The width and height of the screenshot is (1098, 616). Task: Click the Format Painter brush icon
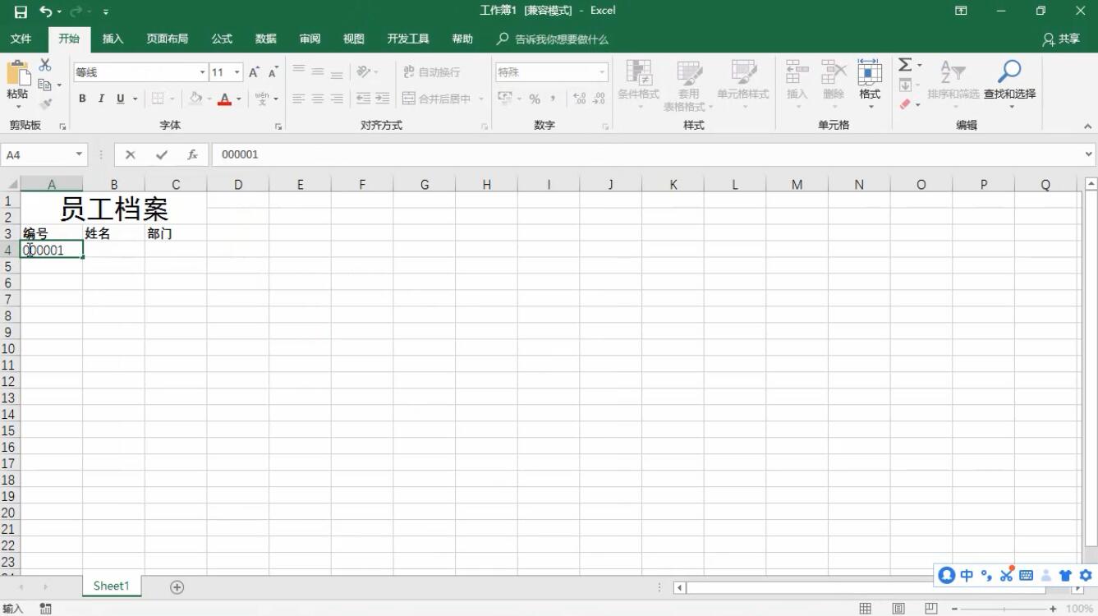click(x=45, y=103)
